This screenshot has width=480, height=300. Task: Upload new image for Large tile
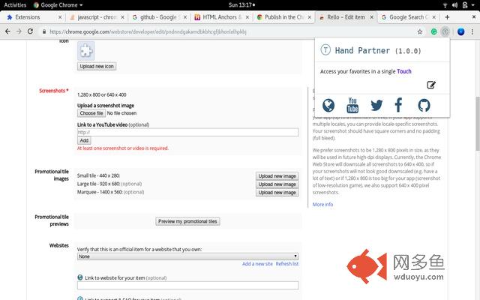(277, 184)
